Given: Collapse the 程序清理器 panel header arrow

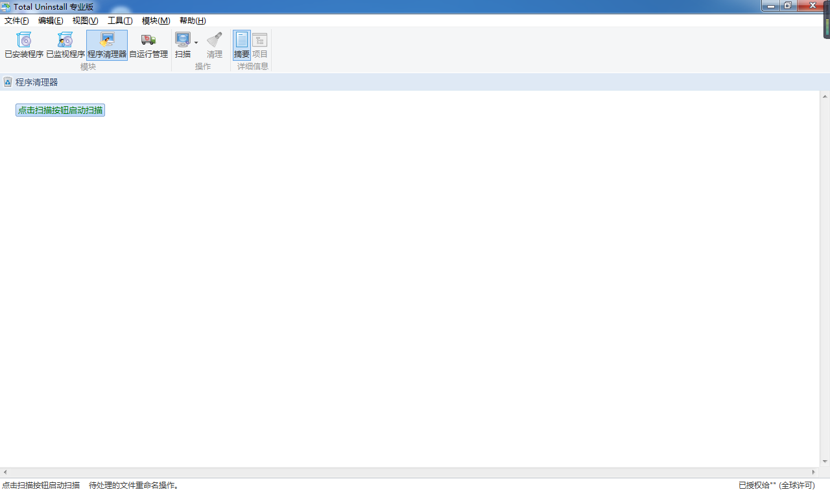Looking at the screenshot, I should point(7,82).
